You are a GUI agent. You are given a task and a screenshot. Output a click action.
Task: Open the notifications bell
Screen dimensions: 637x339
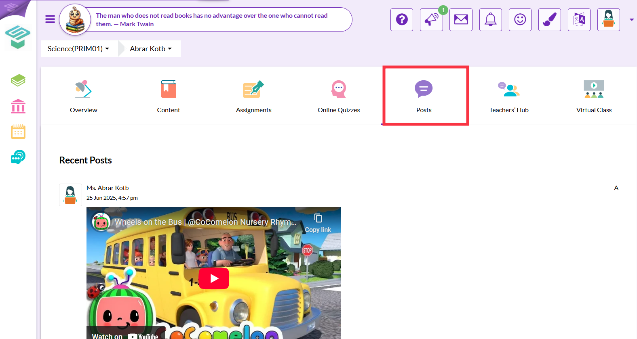click(x=491, y=19)
